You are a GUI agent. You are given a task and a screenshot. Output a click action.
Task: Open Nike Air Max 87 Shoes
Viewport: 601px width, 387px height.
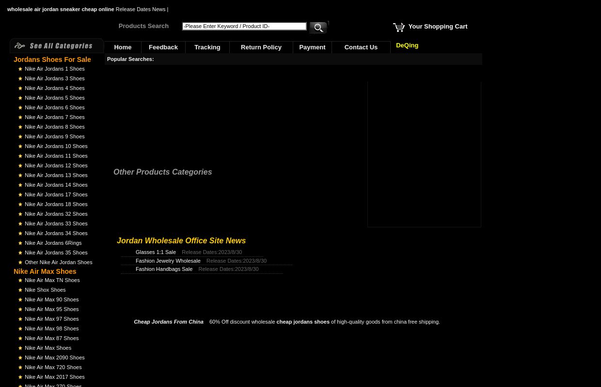pyautogui.click(x=52, y=338)
